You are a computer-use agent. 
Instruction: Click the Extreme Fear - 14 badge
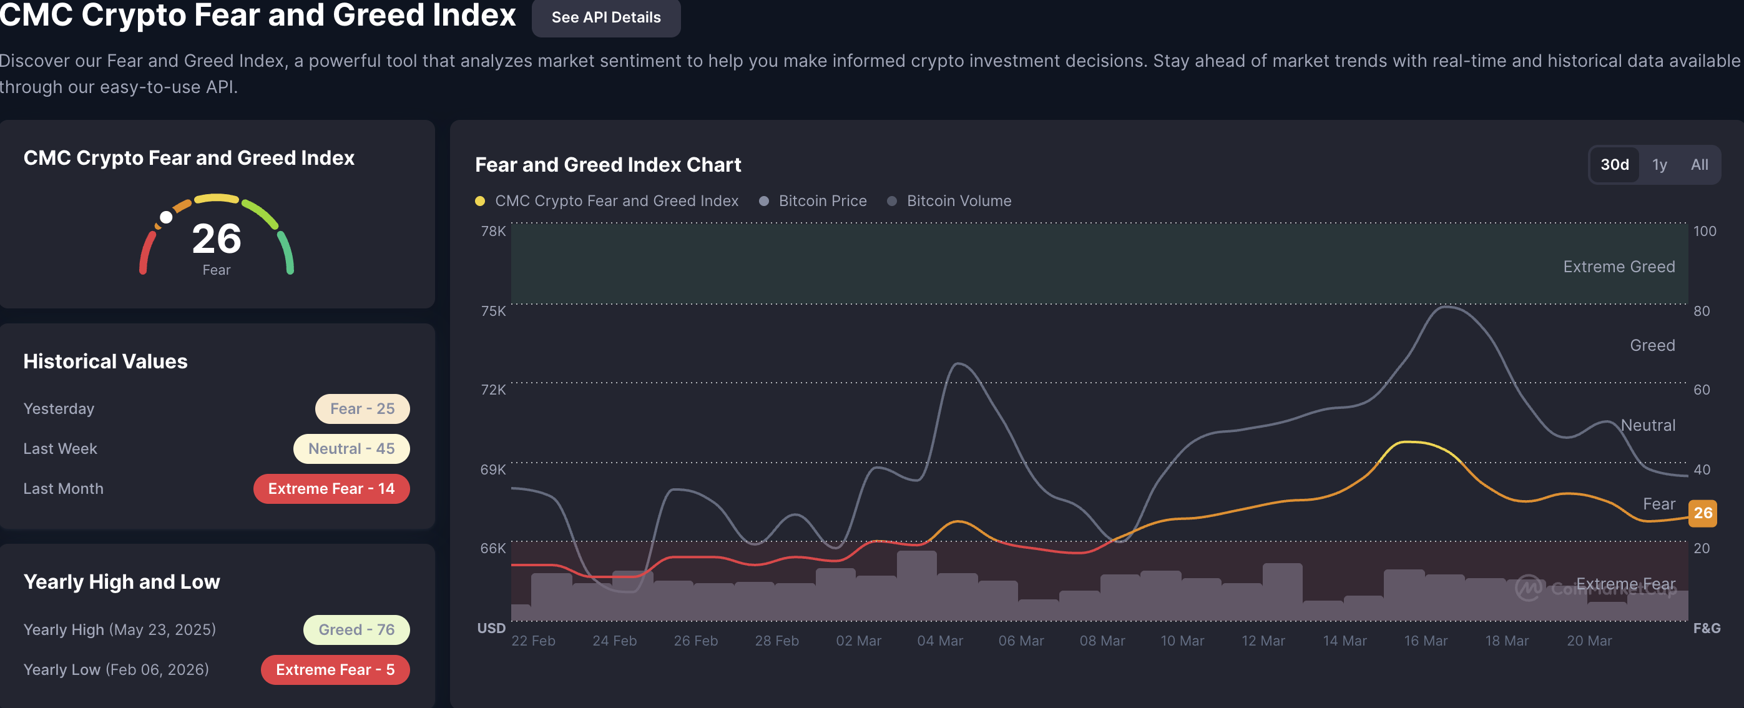pos(331,489)
